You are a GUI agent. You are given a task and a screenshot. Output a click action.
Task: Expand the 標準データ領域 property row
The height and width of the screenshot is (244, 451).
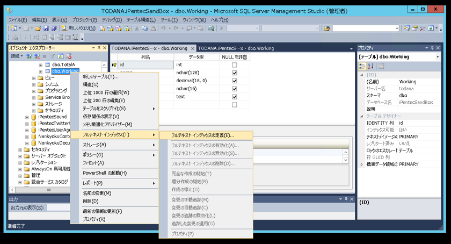coord(361,164)
